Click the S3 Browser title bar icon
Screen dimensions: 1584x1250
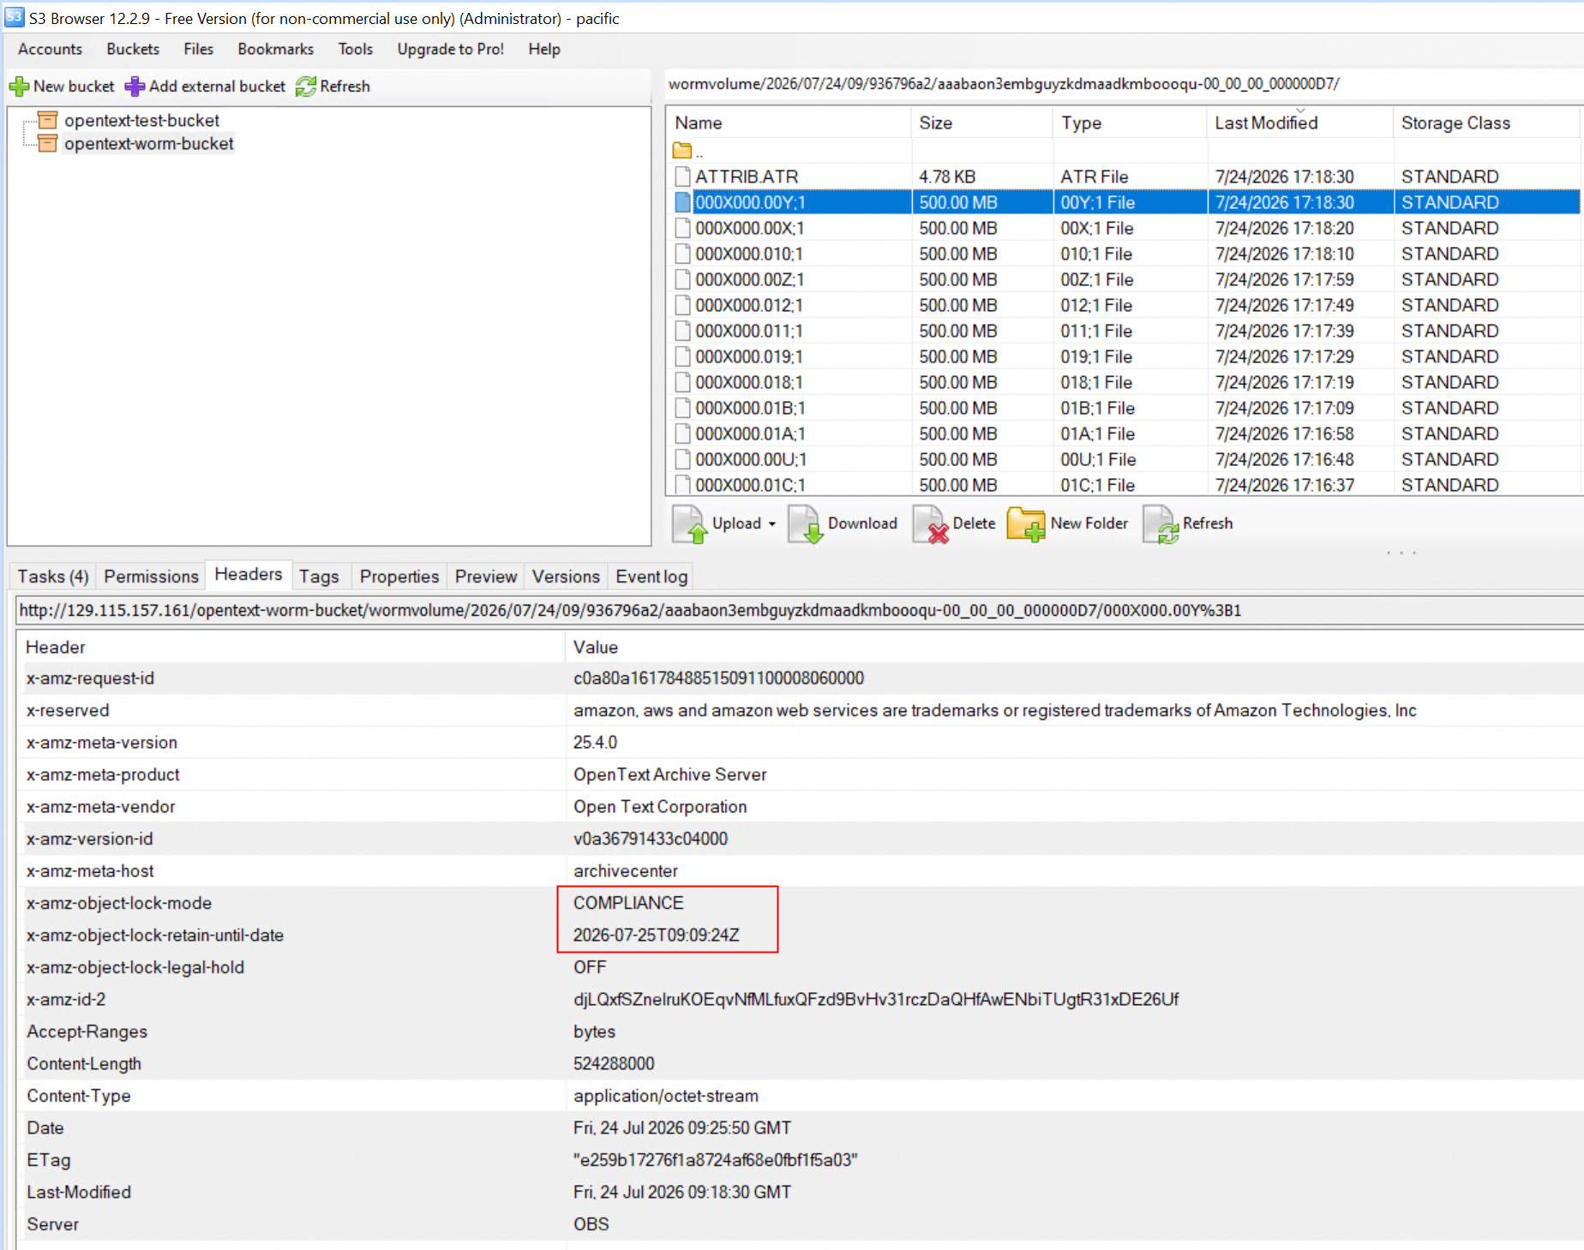point(14,17)
